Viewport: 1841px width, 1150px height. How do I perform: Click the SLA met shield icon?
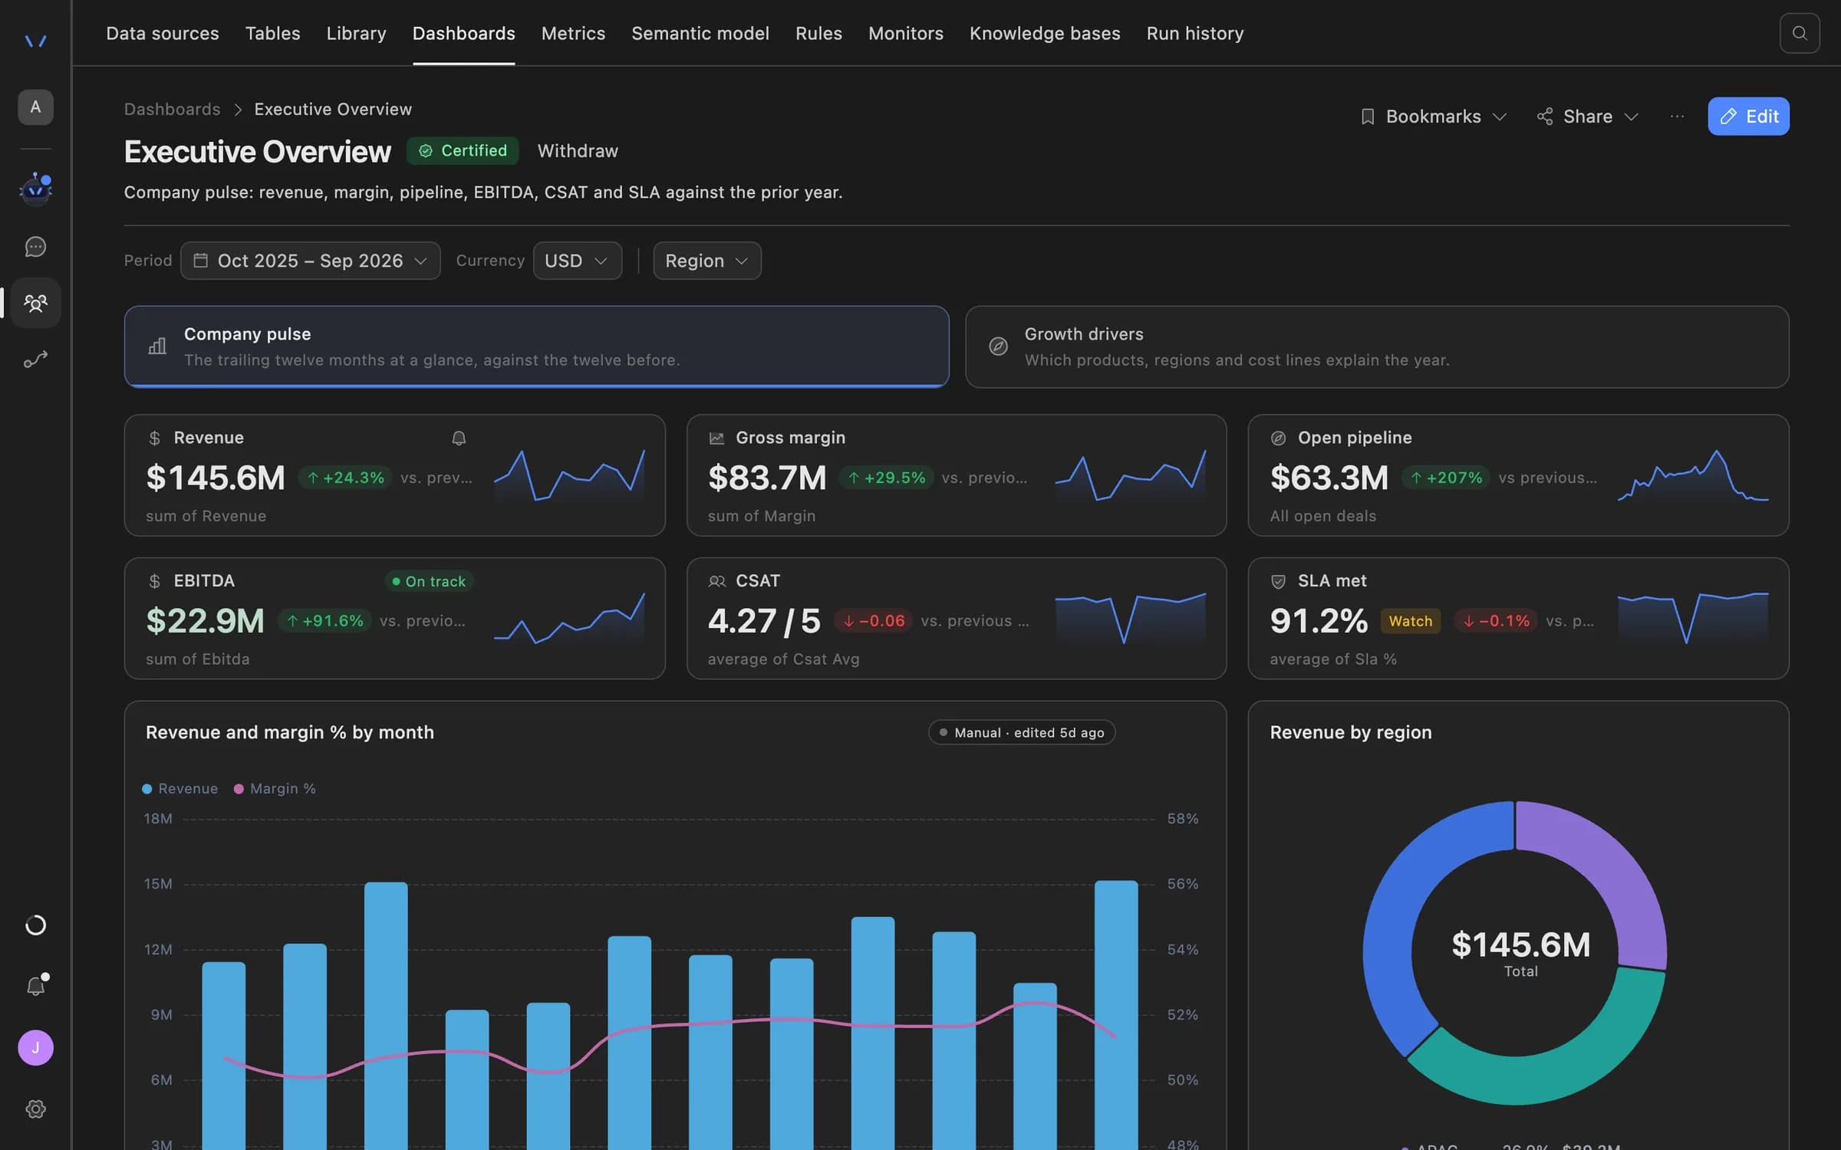pos(1278,582)
